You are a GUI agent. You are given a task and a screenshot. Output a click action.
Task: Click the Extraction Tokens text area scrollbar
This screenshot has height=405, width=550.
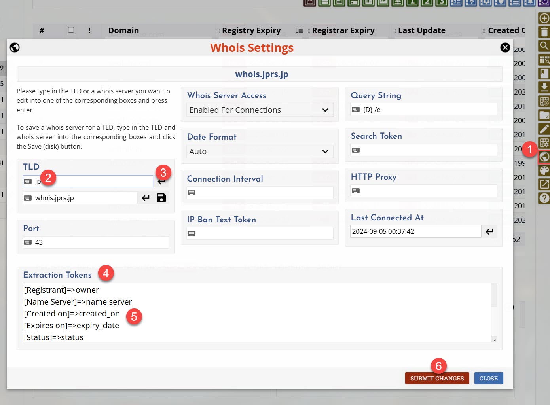pyautogui.click(x=494, y=295)
